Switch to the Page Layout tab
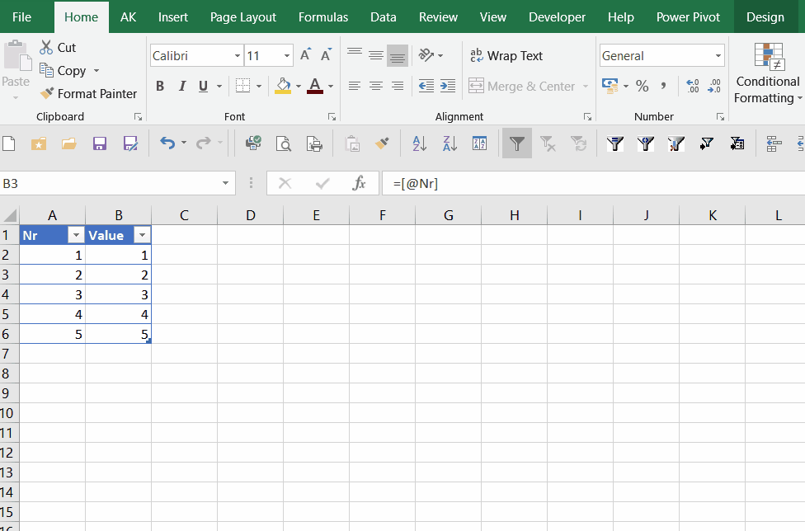 point(243,17)
